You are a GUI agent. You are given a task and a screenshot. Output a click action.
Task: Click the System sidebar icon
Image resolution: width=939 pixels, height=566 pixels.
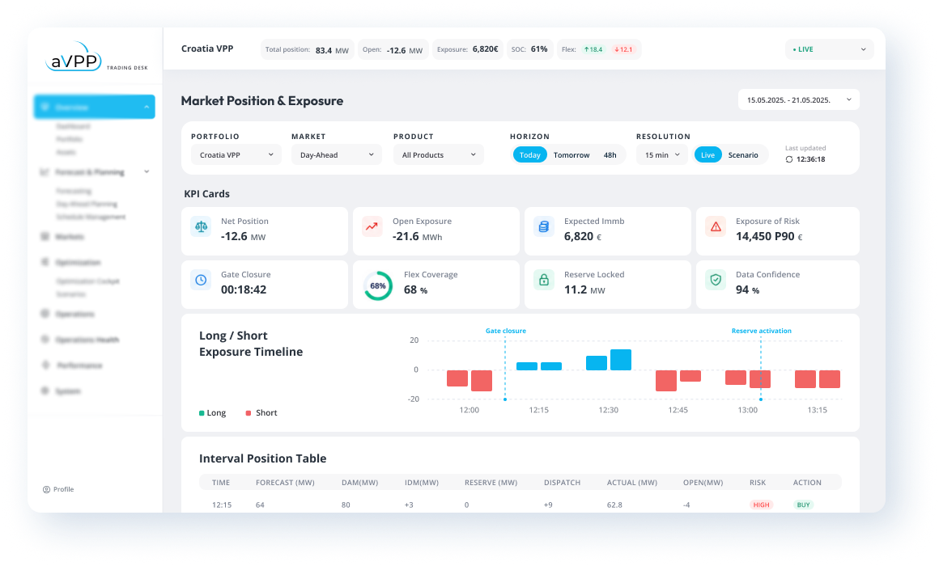45,391
